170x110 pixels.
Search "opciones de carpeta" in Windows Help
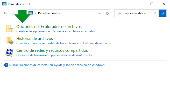click(x=56, y=65)
